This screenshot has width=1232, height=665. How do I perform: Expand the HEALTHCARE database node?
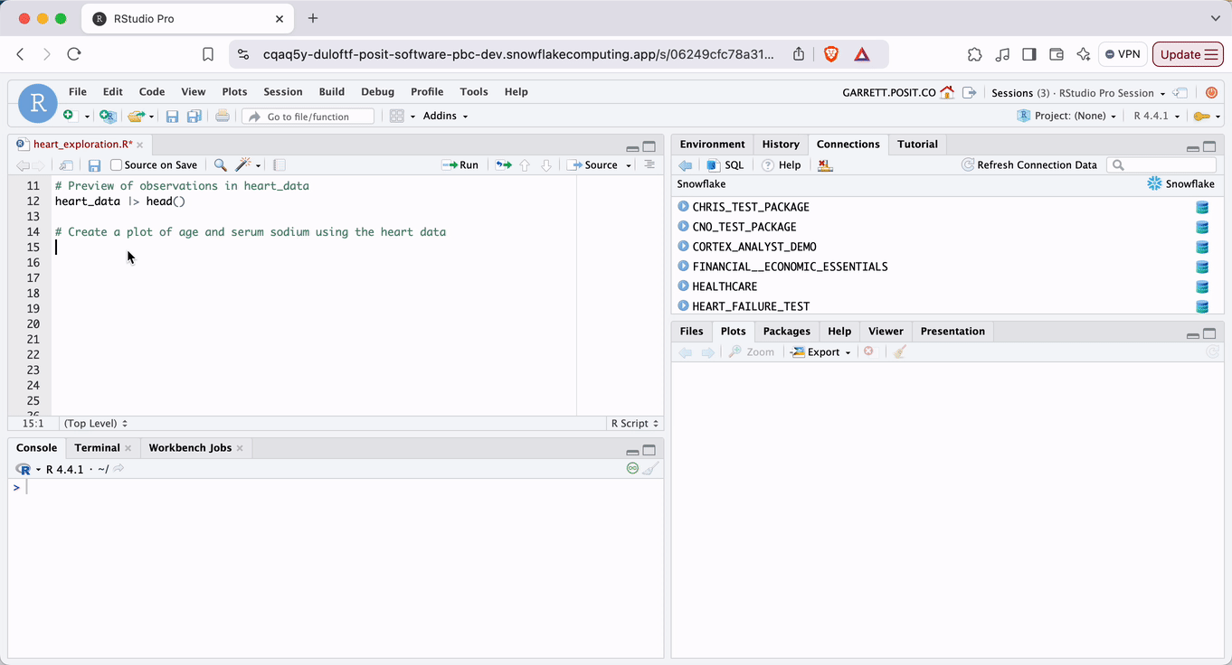coord(683,286)
